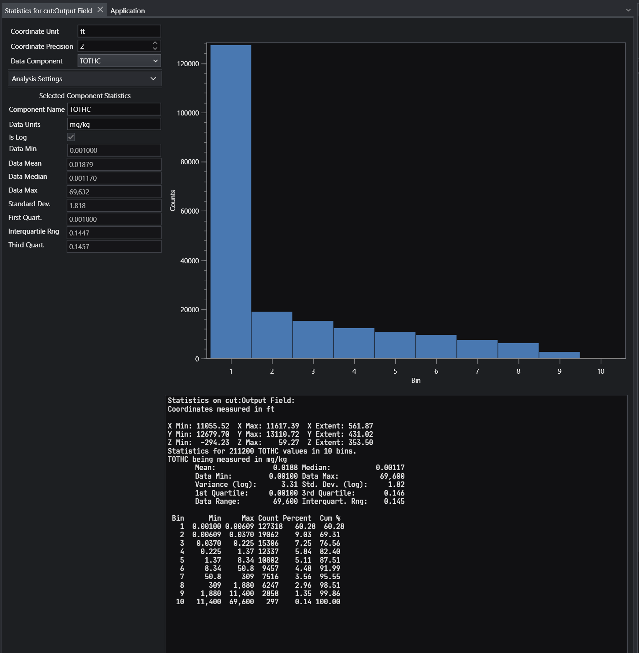Decrease Coordinate Precision with the down arrow
The width and height of the screenshot is (639, 653).
coord(155,49)
